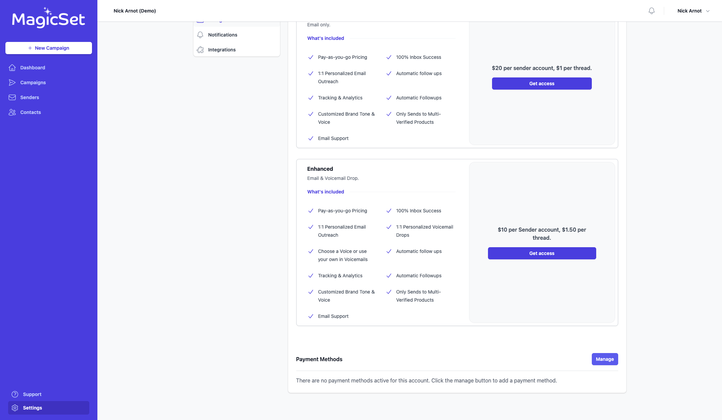722x420 pixels.
Task: Expand the Nick Arnot account dropdown chevron
Action: click(x=708, y=11)
